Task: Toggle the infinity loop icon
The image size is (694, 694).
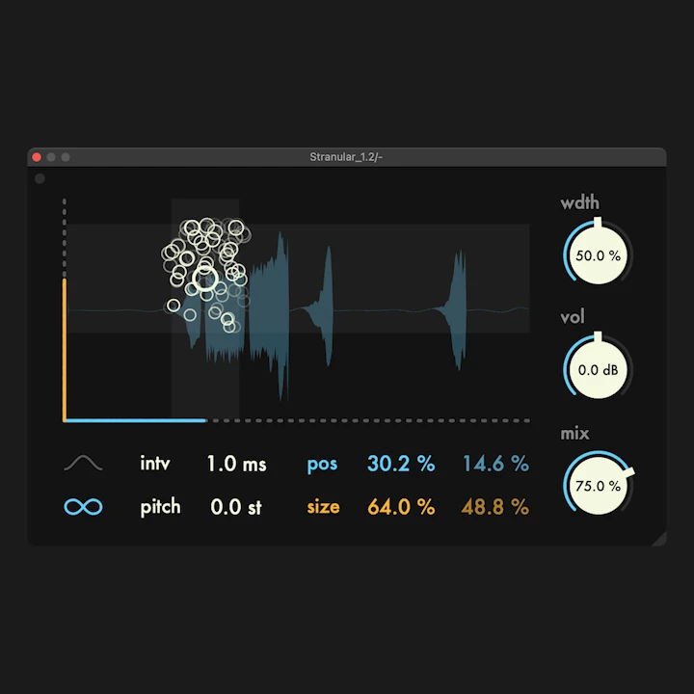Action: (x=83, y=506)
